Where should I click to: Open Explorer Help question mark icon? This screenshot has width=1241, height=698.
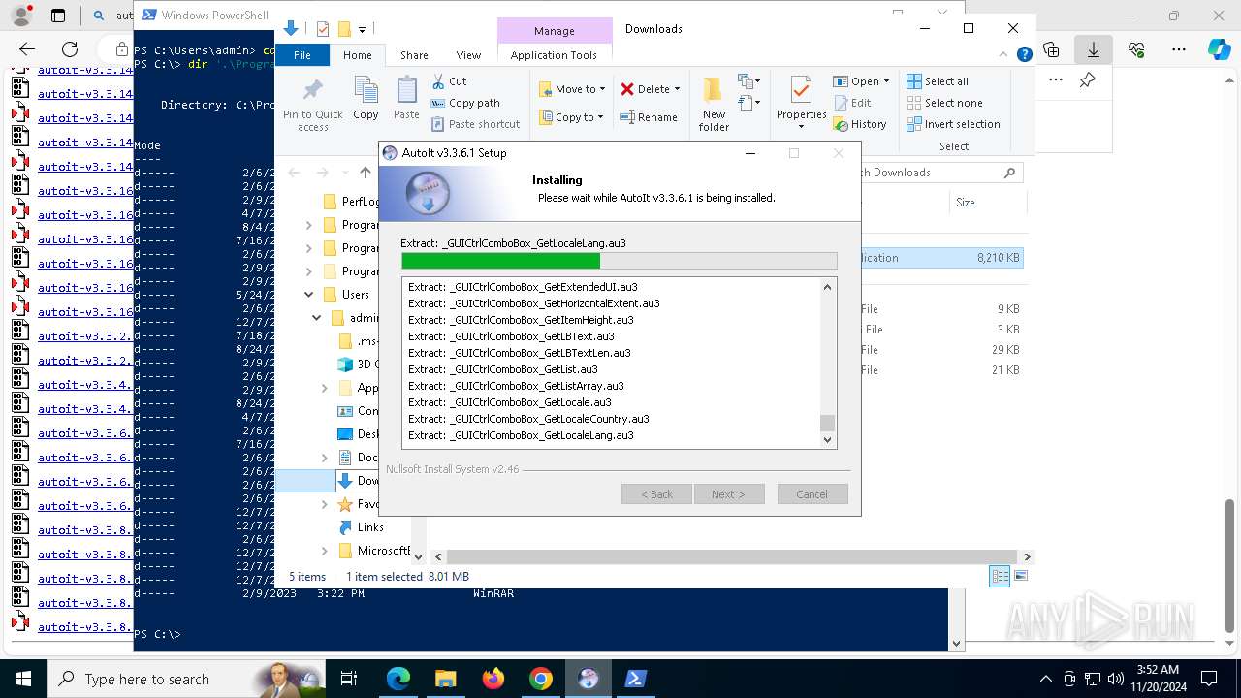(1024, 55)
